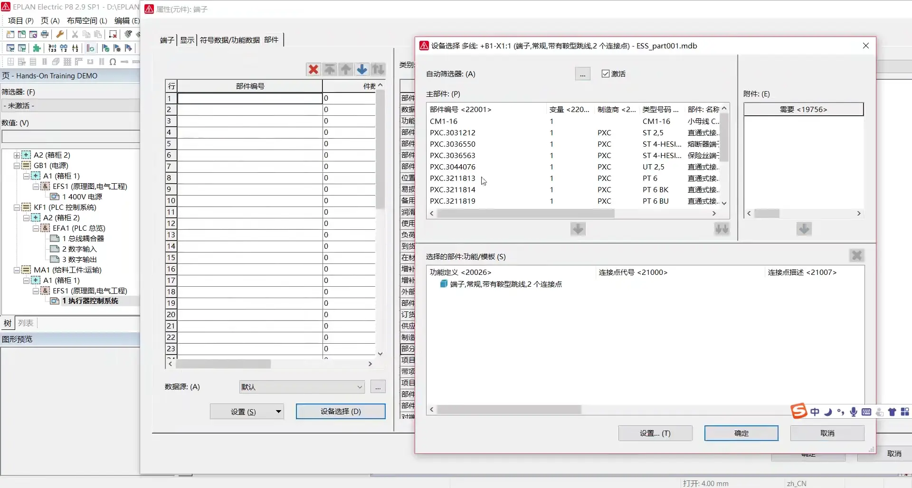The height and width of the screenshot is (488, 912).
Task: Click the 中 language toggle in IME bar
Action: [815, 412]
